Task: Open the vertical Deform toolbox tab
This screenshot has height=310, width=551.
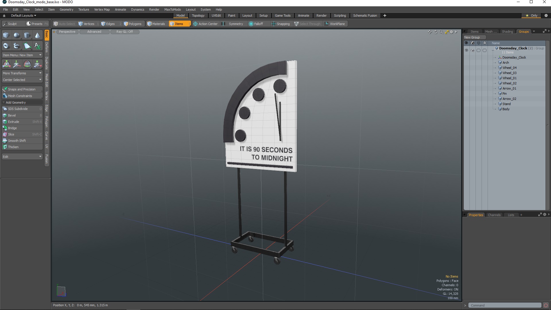Action: click(x=47, y=47)
